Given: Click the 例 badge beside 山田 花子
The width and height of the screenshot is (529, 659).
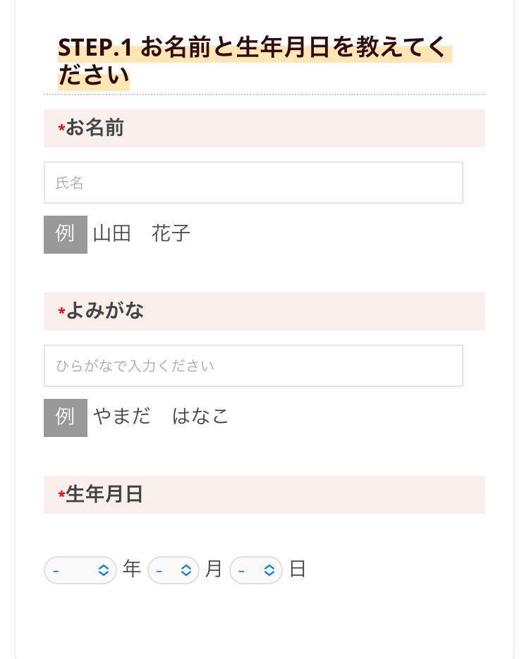Looking at the screenshot, I should point(65,234).
